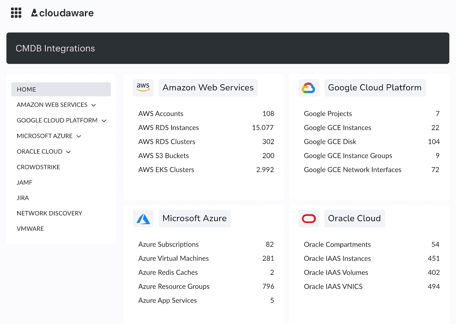Screen dimensions: 456x324
Task: Open the Google GCE Disk row
Action: point(372,142)
